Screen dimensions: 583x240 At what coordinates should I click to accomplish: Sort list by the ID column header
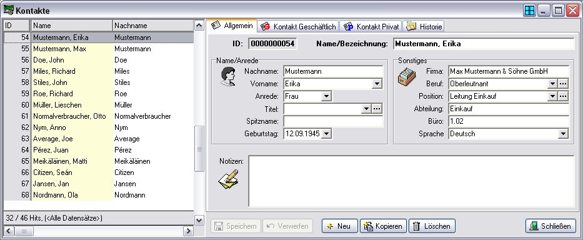pos(17,26)
